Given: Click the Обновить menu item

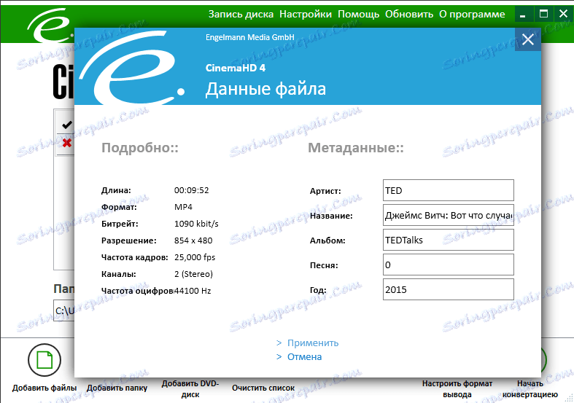Looking at the screenshot, I should [409, 15].
